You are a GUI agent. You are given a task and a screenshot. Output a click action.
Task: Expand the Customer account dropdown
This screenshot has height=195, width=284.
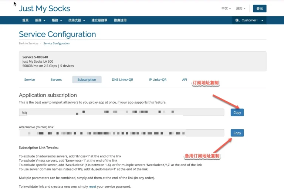click(x=249, y=20)
